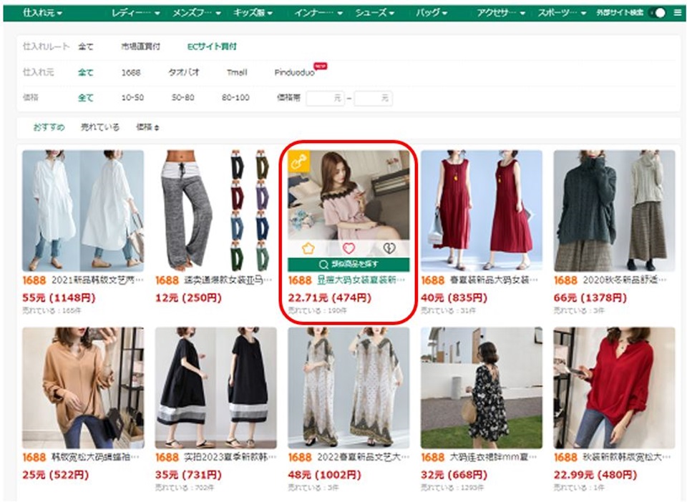Click product title 韩版宽松大码…
Viewport: 687px width, 502px height.
pos(95,458)
